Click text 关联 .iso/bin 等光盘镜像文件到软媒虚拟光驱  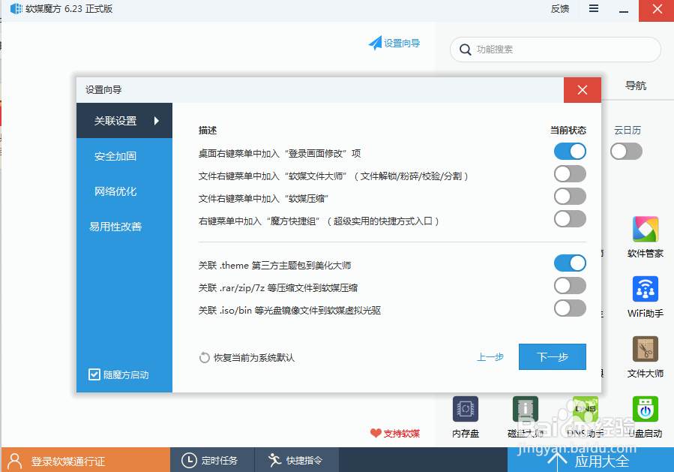(x=289, y=310)
